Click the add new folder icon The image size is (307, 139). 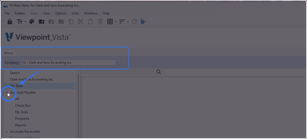click(41, 22)
